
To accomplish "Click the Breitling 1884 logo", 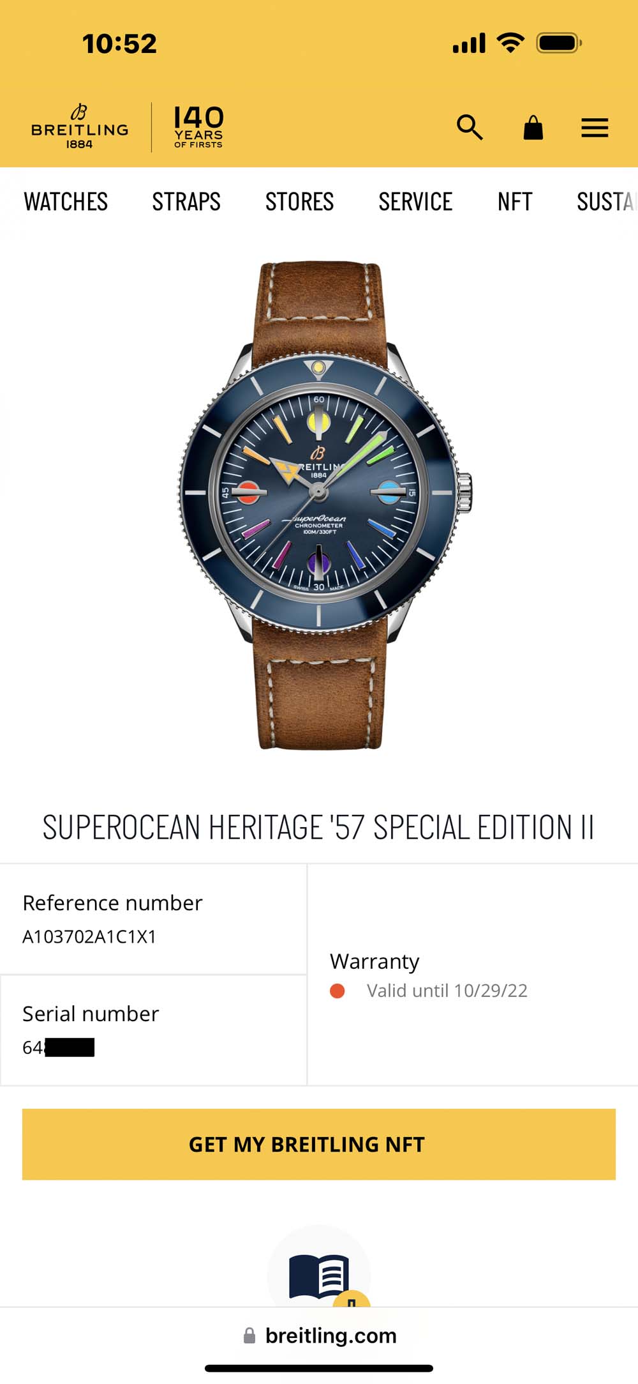I will (x=80, y=126).
